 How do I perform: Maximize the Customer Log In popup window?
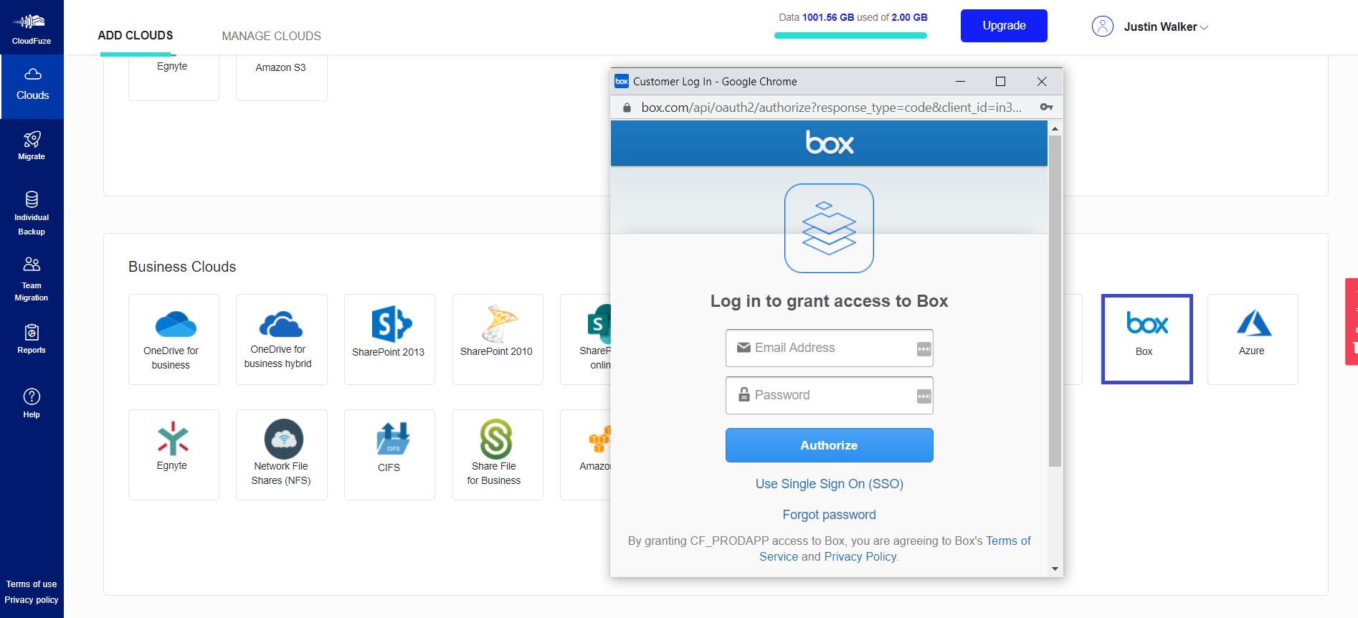pyautogui.click(x=1000, y=82)
